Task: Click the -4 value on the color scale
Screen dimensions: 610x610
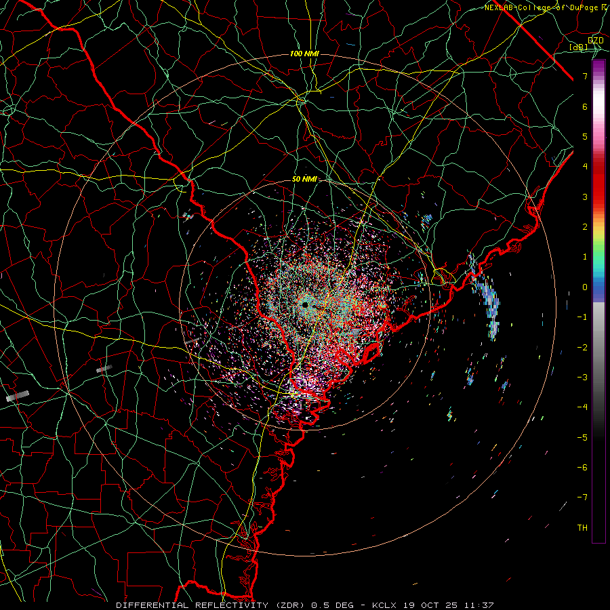Action: tap(582, 407)
